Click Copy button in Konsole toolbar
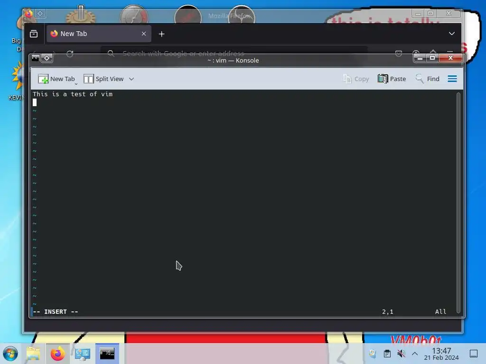This screenshot has height=364, width=486. pos(356,79)
